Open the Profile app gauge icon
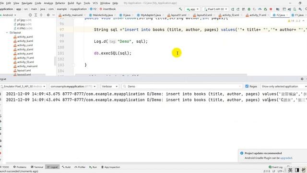307x173 pixels. tap(260, 9)
